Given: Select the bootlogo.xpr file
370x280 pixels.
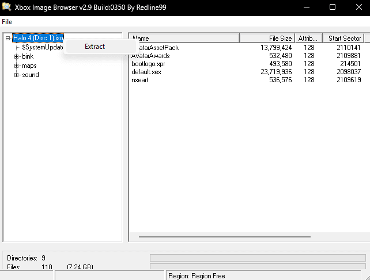Looking at the screenshot, I should pyautogui.click(x=149, y=64).
